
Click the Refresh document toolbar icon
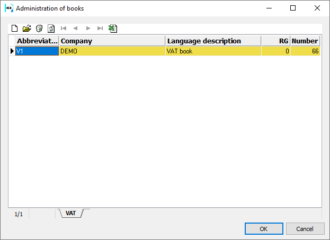(51, 29)
